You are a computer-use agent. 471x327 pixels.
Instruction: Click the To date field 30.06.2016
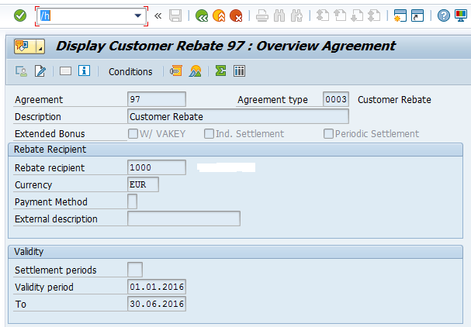click(157, 304)
